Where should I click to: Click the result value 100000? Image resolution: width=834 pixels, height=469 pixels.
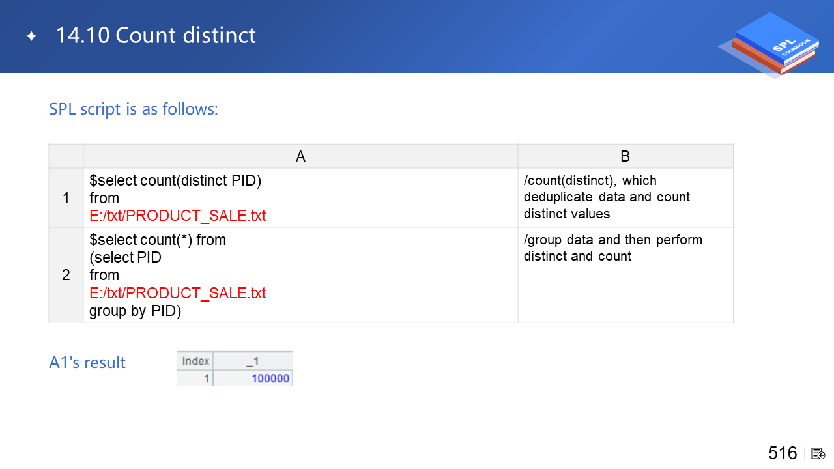click(x=270, y=378)
